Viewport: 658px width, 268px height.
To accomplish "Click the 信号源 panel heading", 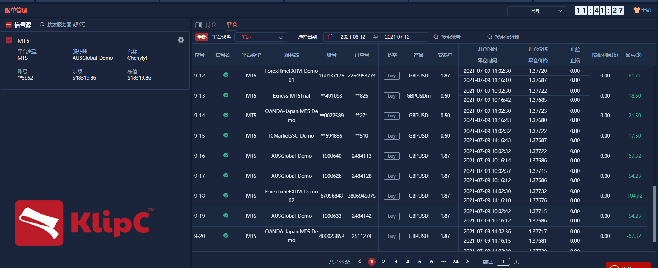I will pos(23,25).
